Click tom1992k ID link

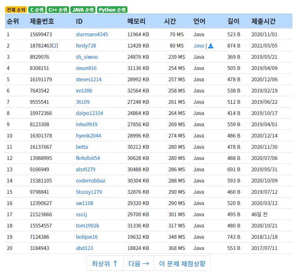pyautogui.click(x=87, y=226)
